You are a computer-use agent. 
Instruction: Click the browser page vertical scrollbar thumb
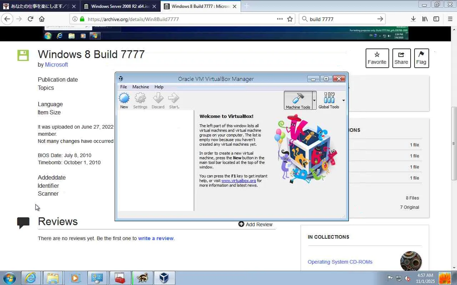[x=454, y=144]
